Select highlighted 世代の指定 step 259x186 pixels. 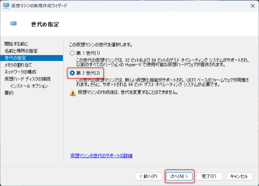[32, 58]
